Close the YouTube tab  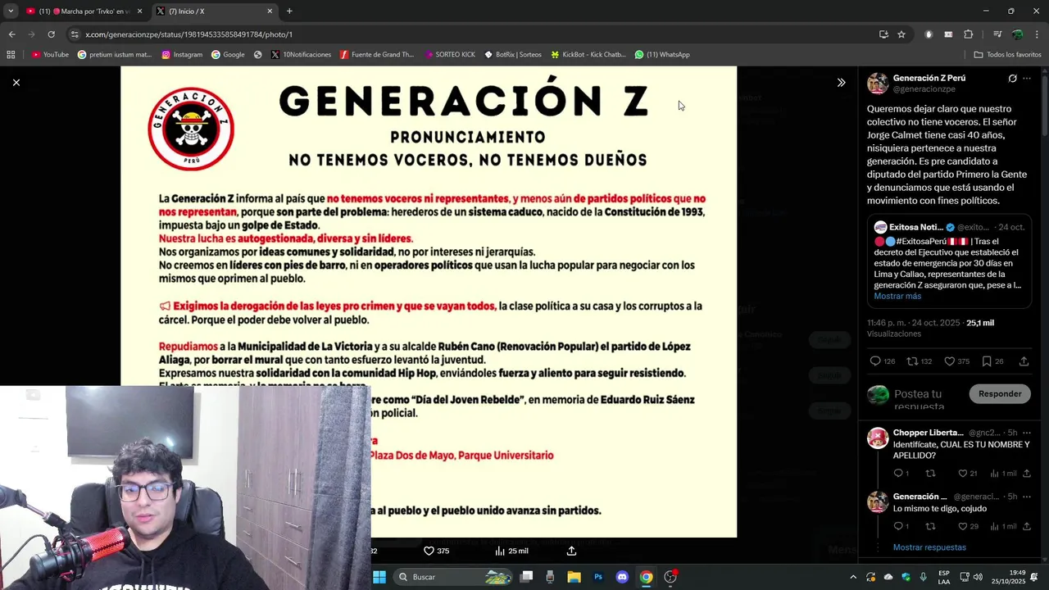[x=139, y=11]
